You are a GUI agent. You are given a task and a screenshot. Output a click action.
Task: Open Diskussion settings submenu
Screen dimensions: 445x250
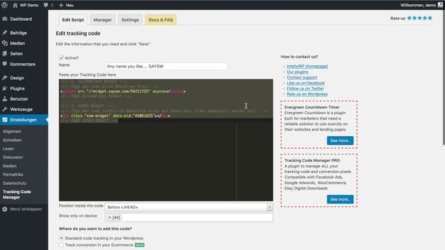(x=13, y=157)
